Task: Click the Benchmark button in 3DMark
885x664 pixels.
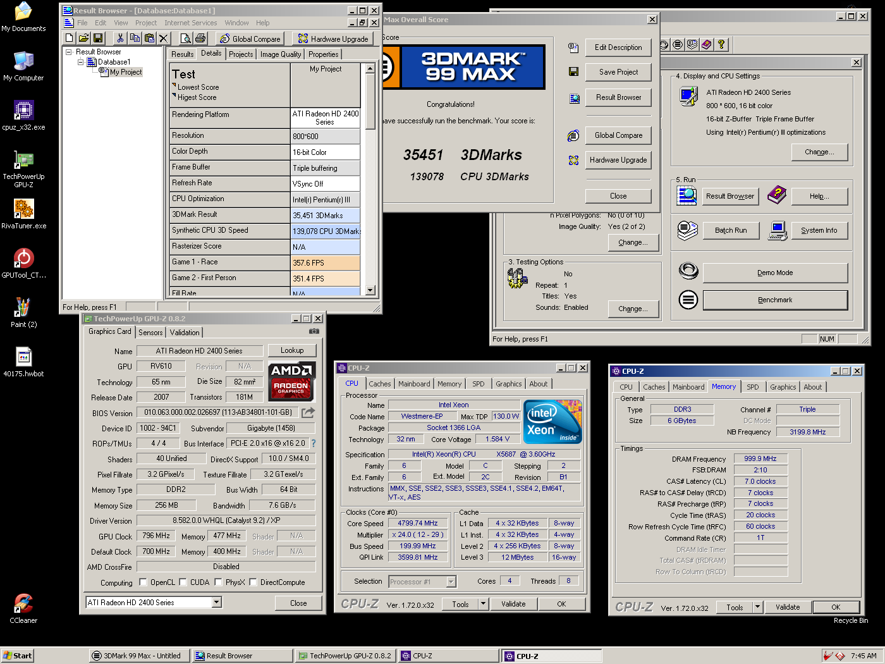Action: pyautogui.click(x=775, y=300)
